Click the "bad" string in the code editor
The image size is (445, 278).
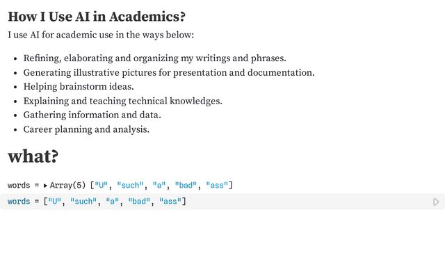[140, 202]
